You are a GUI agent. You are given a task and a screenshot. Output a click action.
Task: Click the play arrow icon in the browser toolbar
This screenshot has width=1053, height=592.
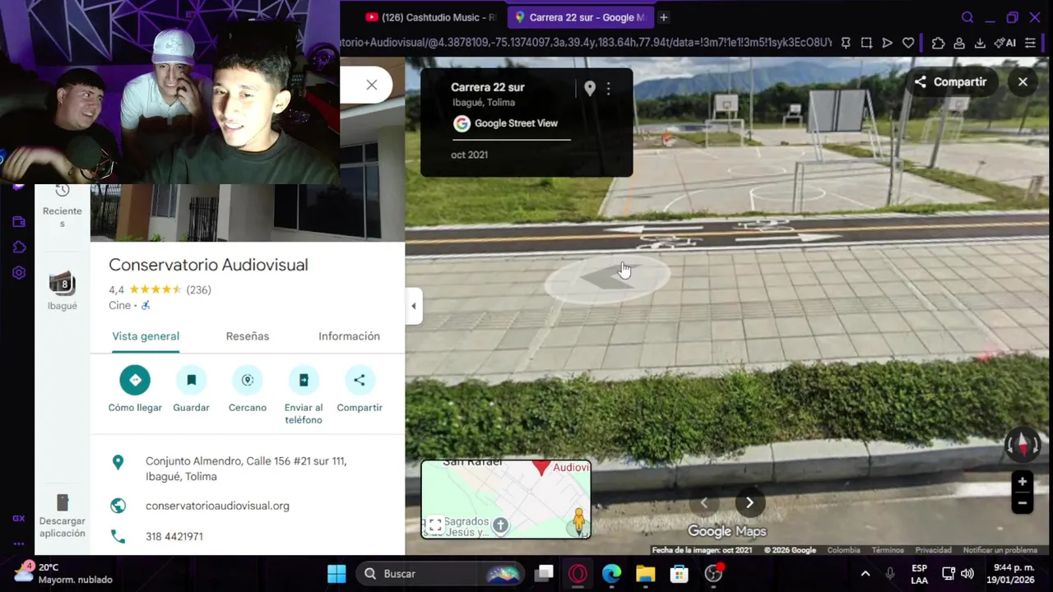(x=887, y=43)
